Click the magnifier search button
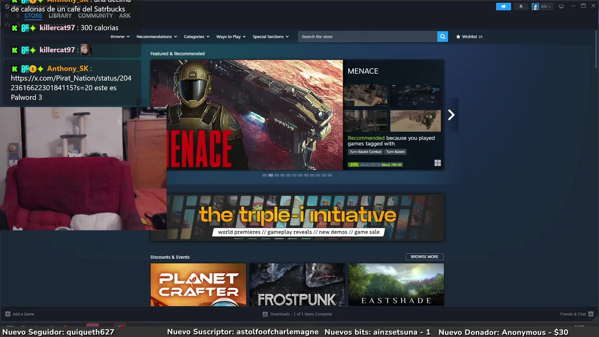The width and height of the screenshot is (599, 337). point(443,37)
